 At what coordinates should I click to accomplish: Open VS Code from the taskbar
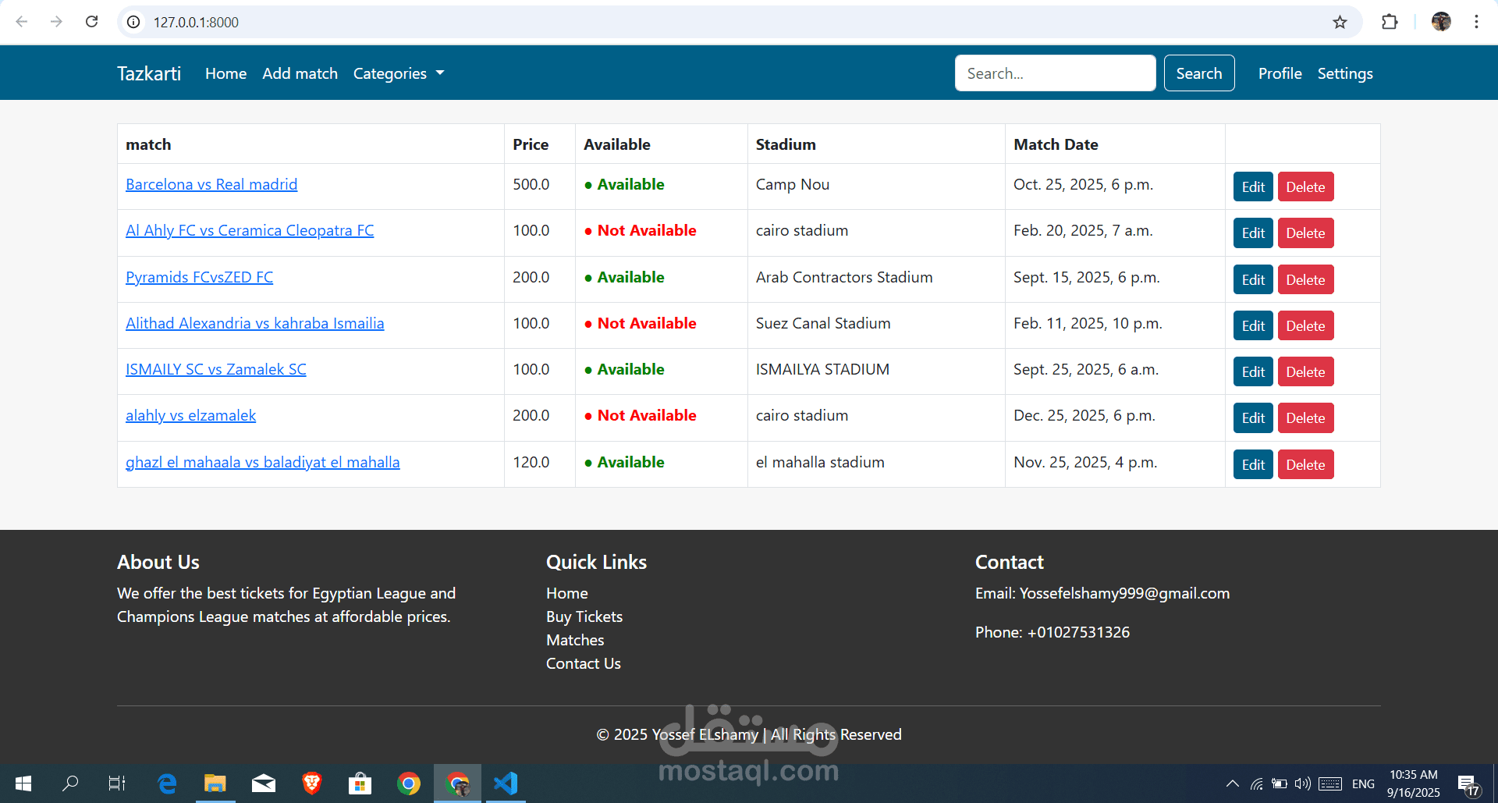[x=506, y=783]
